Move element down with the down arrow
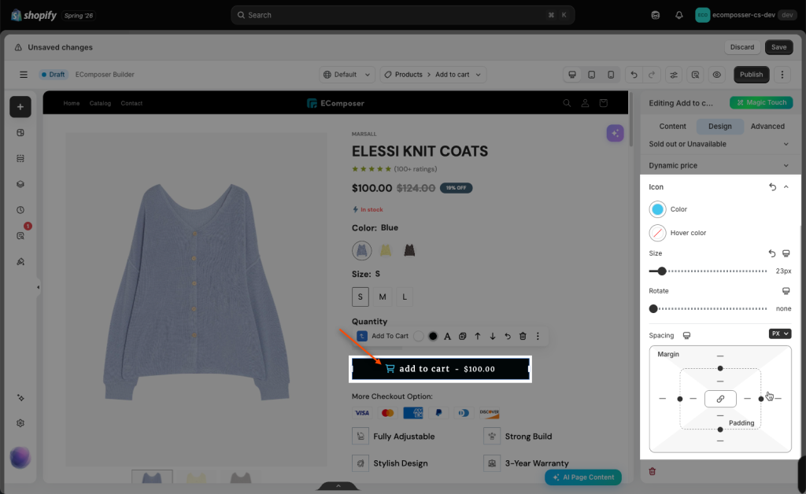 pyautogui.click(x=493, y=336)
